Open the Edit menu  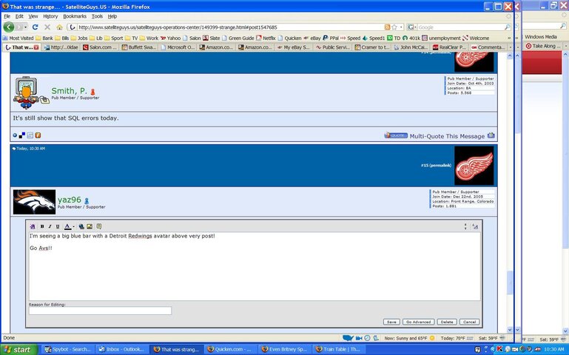(19, 16)
